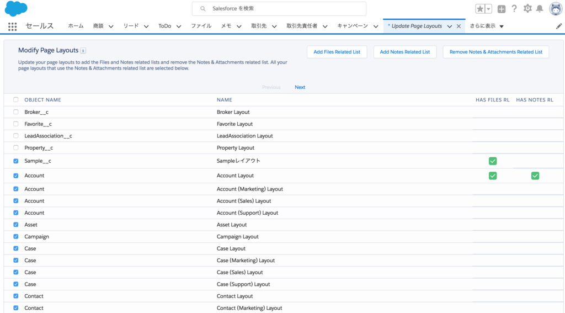Click the HAS NOTES RL column header

pyautogui.click(x=535, y=100)
